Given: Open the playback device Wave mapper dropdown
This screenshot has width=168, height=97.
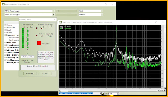Looking at the screenshot, I should 53,11.
